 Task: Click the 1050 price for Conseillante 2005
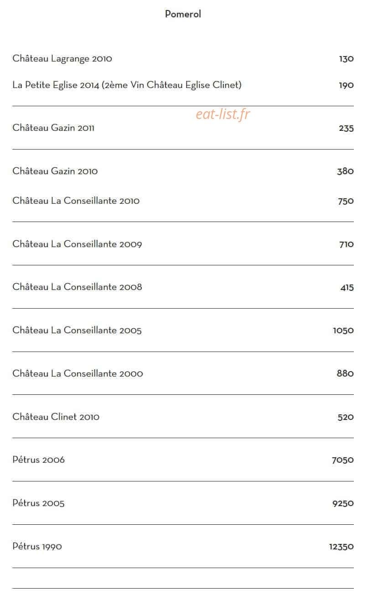coord(343,331)
